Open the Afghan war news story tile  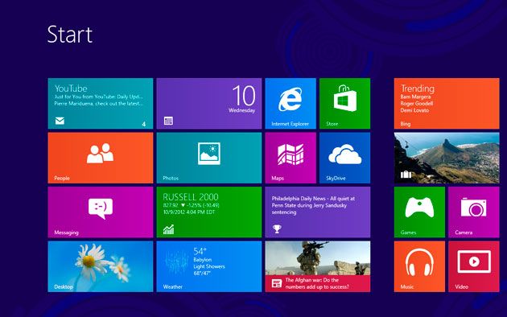click(x=318, y=266)
